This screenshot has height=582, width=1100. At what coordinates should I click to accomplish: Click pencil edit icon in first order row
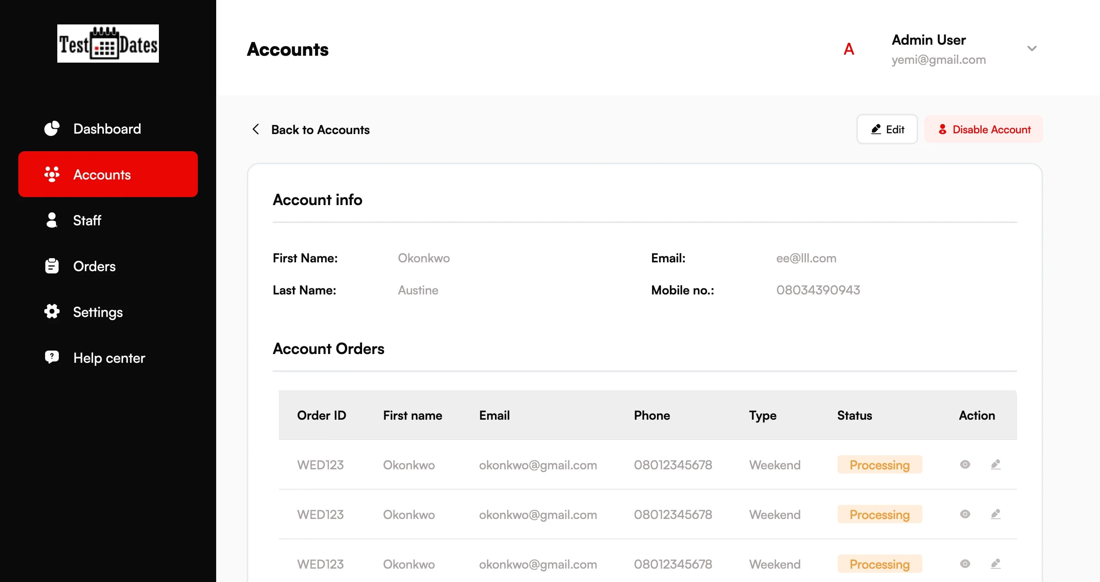[x=995, y=464]
